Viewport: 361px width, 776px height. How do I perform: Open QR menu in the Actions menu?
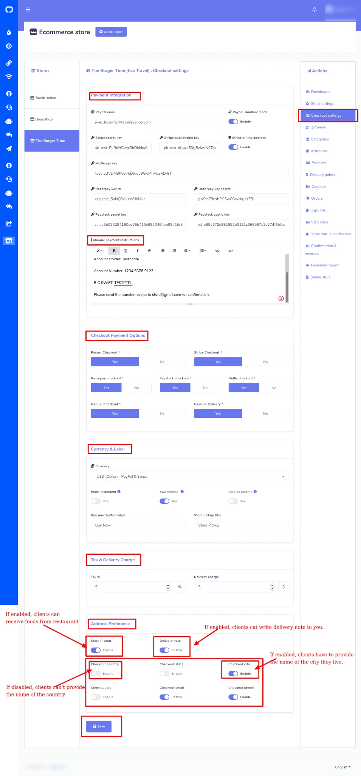click(x=316, y=127)
